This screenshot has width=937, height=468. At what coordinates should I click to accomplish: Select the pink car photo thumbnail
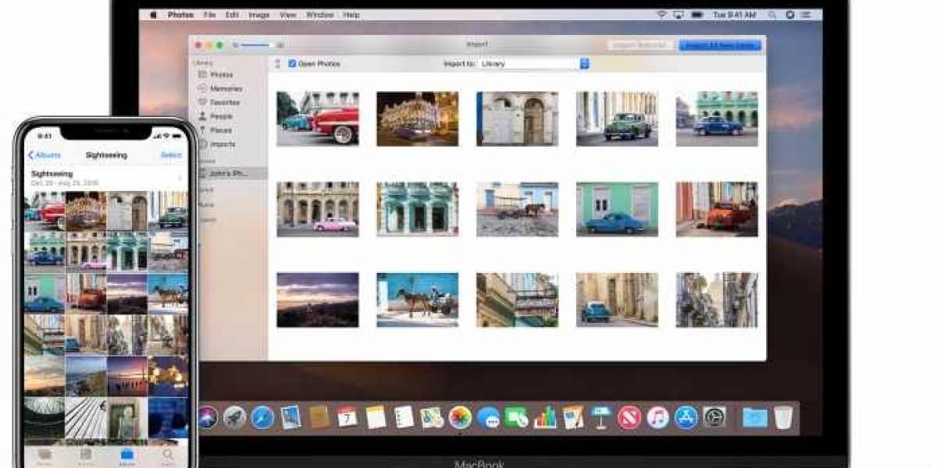pyautogui.click(x=318, y=211)
